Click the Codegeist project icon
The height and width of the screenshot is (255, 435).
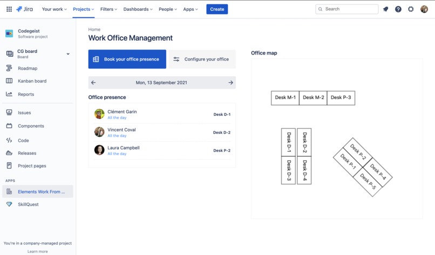tap(9, 33)
